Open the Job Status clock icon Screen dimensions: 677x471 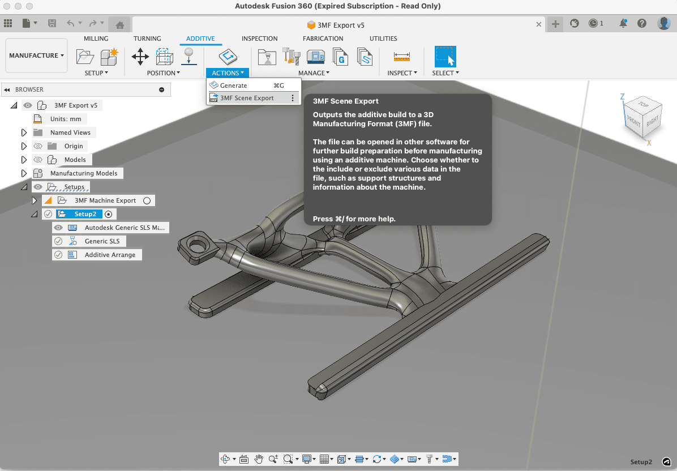(593, 23)
